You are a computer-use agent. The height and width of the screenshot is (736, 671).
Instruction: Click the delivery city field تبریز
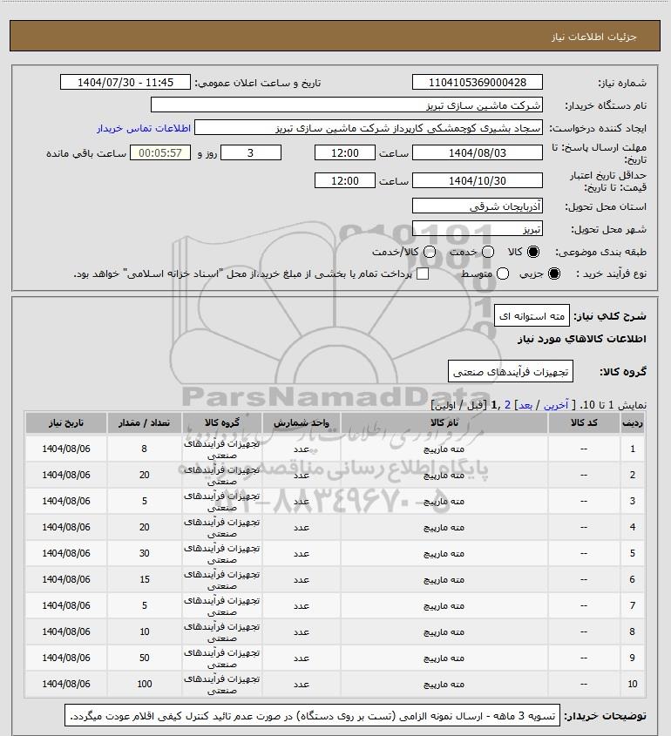click(477, 228)
